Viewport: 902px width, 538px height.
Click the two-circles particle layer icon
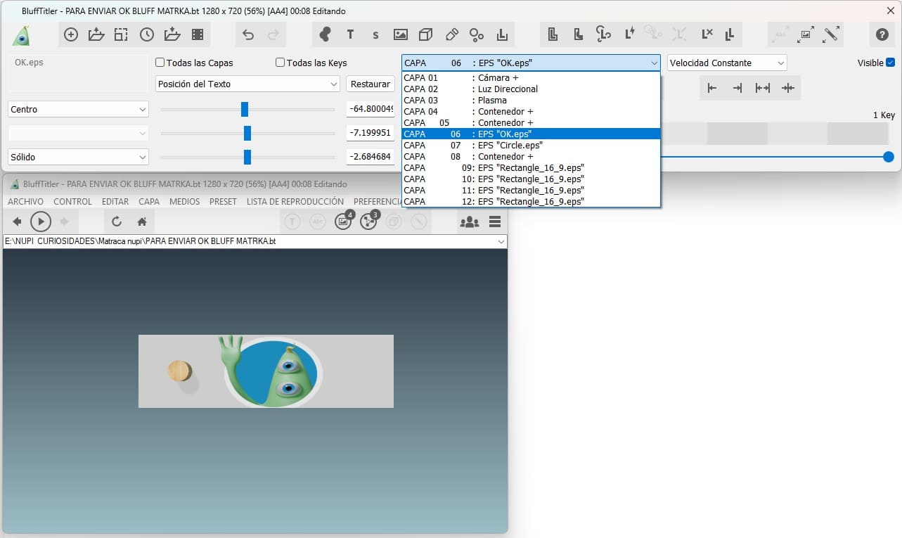tap(477, 34)
